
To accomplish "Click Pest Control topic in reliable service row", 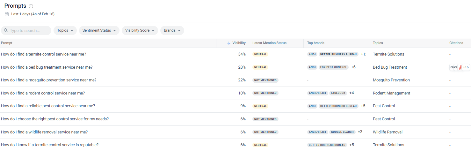I will click(x=384, y=106).
